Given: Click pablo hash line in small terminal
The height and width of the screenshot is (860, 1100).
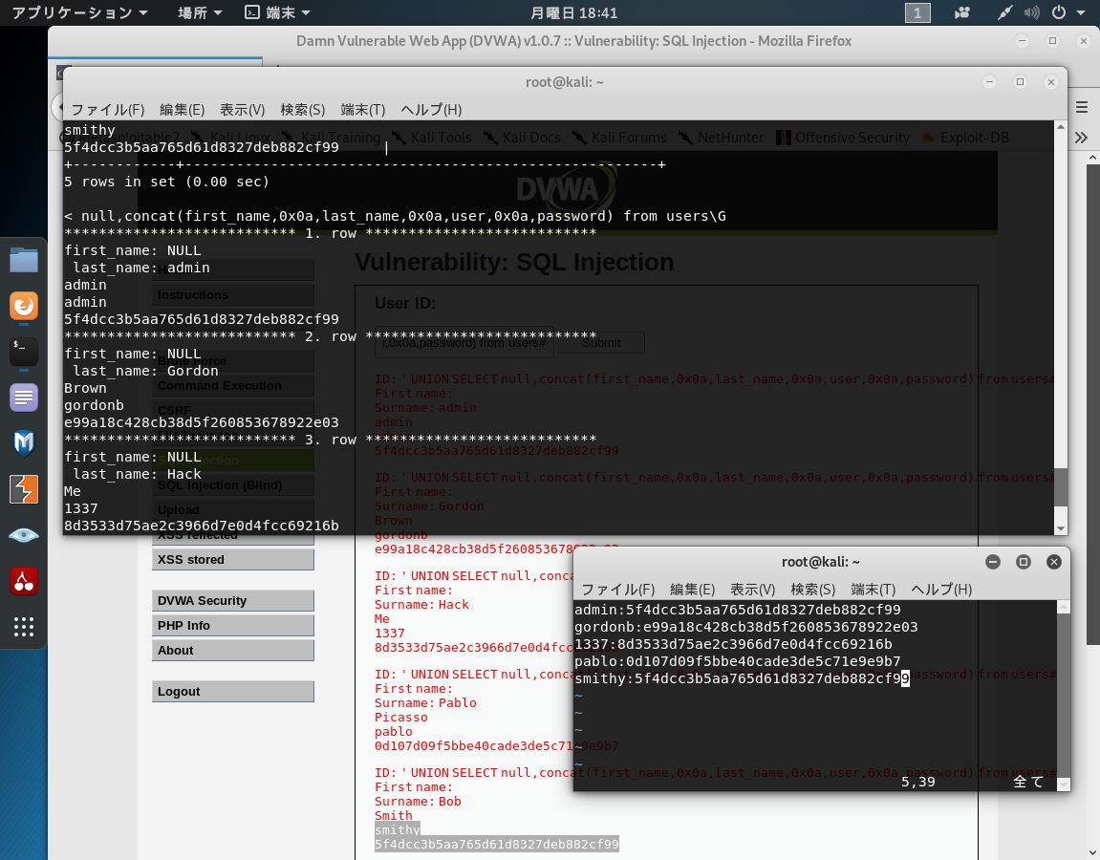Looking at the screenshot, I should (737, 661).
